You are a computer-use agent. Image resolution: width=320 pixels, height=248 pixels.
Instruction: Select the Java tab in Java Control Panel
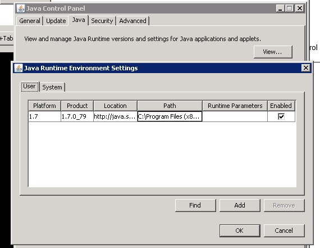pyautogui.click(x=79, y=20)
